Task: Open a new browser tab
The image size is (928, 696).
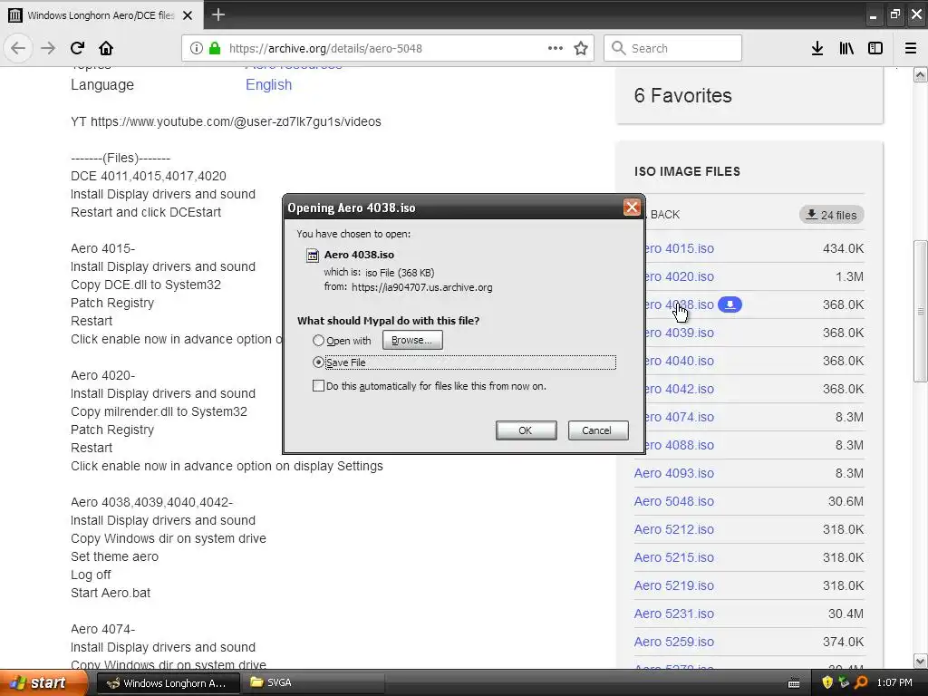Action: [218, 14]
